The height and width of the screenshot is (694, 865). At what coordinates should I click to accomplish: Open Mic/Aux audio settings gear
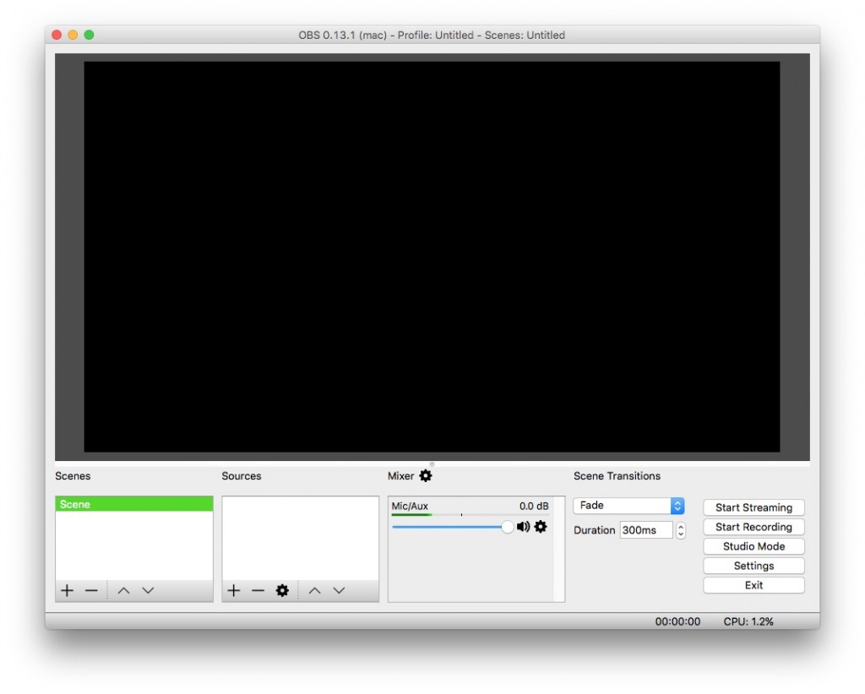coord(541,527)
